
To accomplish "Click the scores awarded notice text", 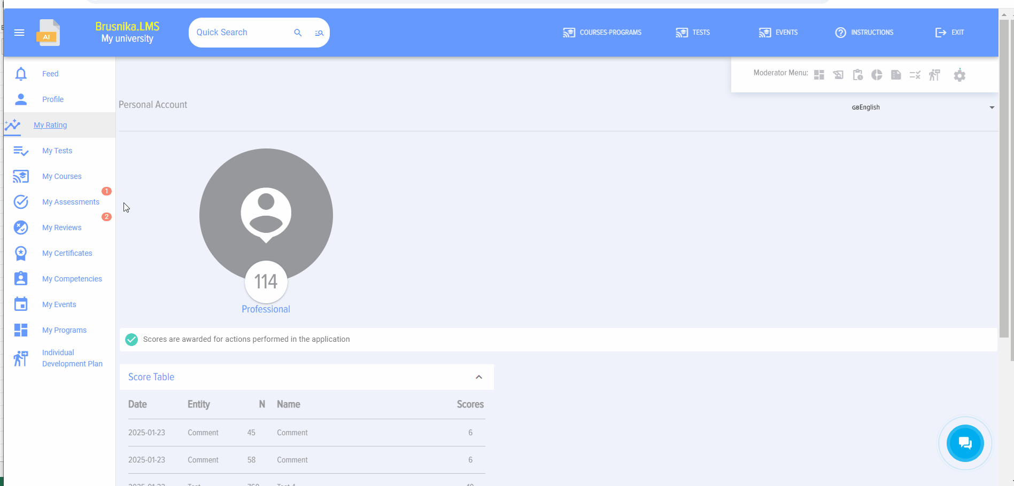I will coord(246,339).
